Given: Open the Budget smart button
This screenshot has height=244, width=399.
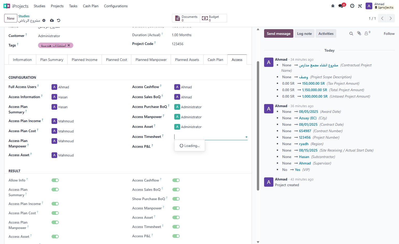Looking at the screenshot, I should click(x=213, y=18).
